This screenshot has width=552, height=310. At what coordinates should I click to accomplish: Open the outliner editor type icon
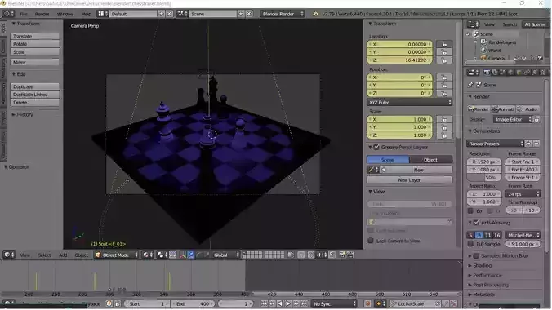(473, 24)
